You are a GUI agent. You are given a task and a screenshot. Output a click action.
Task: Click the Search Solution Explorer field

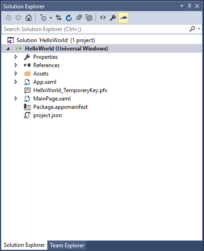click(x=96, y=29)
